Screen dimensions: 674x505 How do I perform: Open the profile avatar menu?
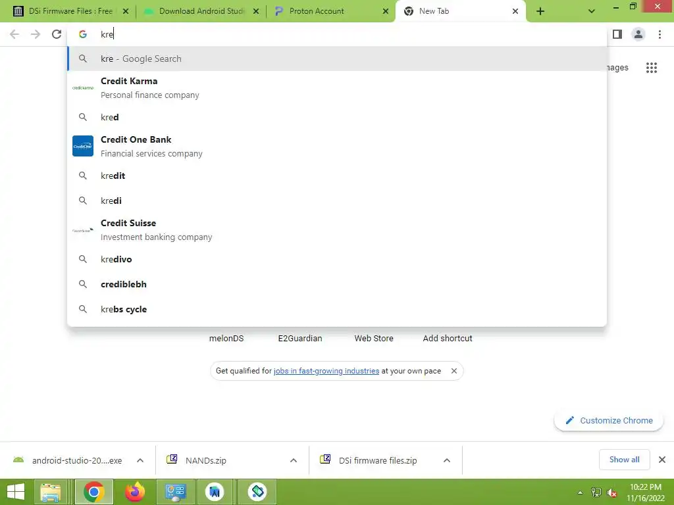click(x=638, y=34)
